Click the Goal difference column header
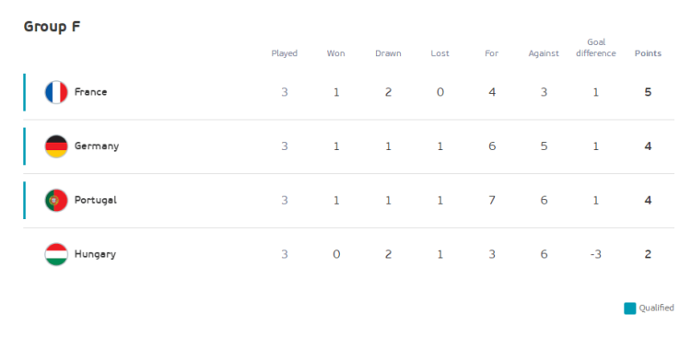 click(x=596, y=48)
